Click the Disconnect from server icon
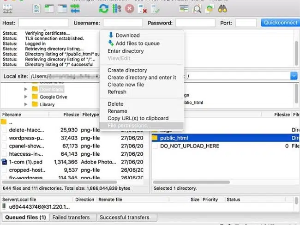The height and width of the screenshot is (225, 300). pos(142,9)
